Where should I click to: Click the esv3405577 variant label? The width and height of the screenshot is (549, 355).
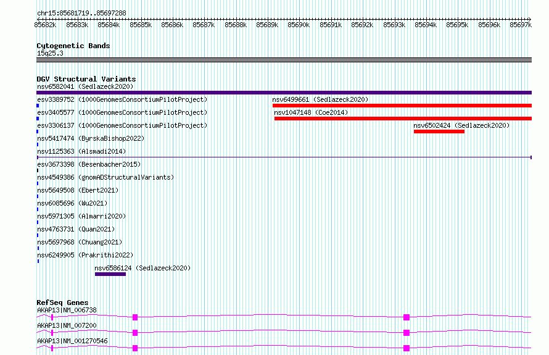pos(122,112)
